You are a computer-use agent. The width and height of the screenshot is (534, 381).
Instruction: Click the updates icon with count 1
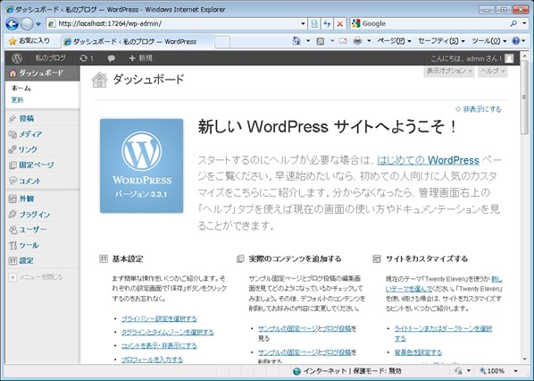(x=86, y=58)
